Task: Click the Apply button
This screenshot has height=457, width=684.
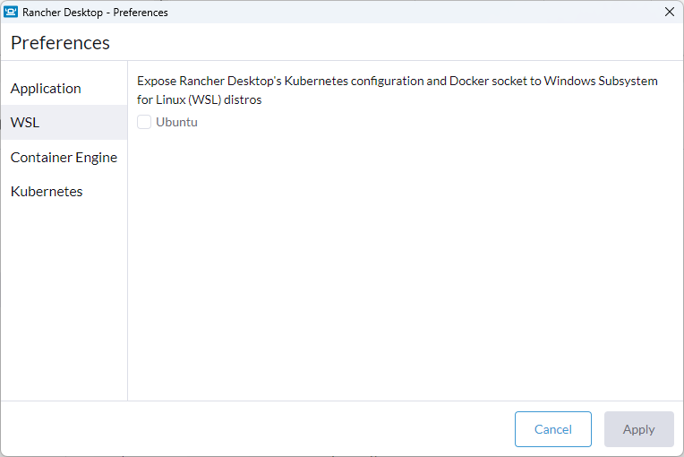Action: pos(638,429)
